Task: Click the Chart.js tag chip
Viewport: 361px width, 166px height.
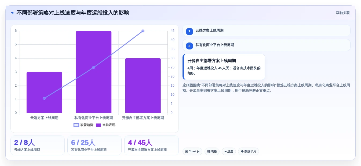Action: point(192,152)
